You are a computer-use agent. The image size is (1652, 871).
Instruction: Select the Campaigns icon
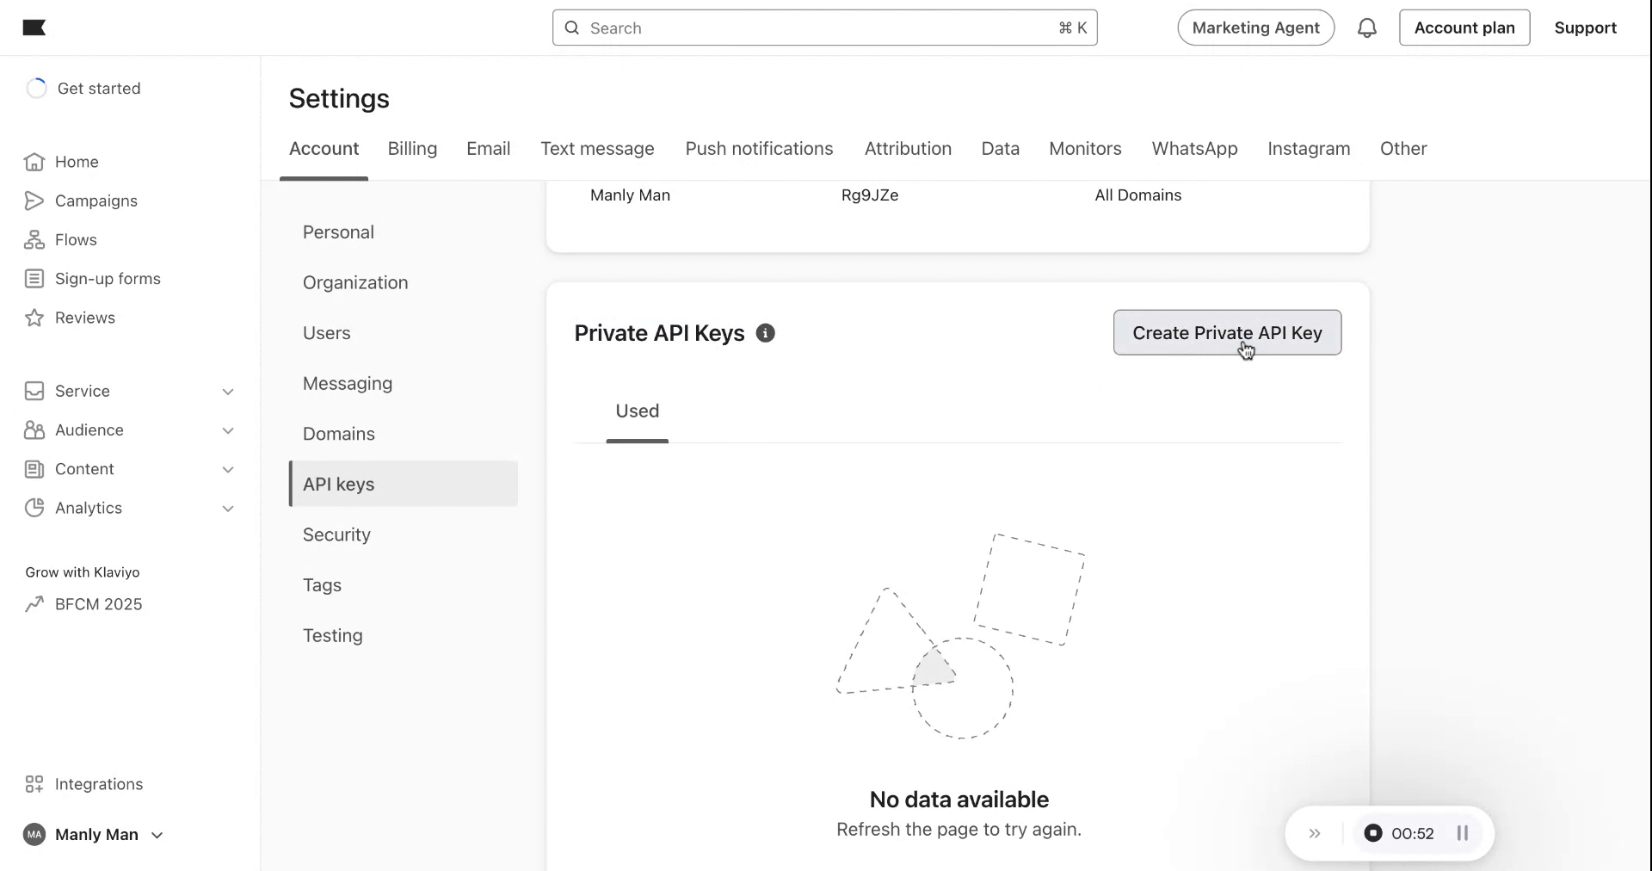point(34,201)
